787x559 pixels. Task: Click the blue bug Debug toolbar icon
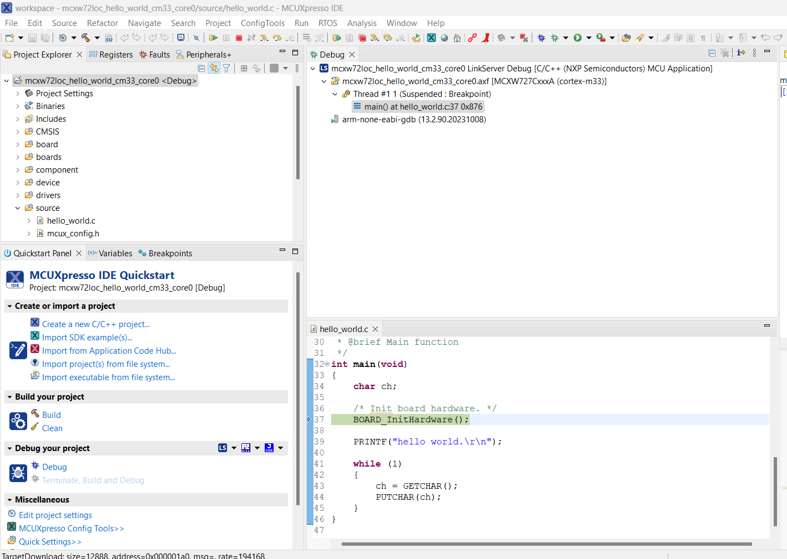pos(541,38)
